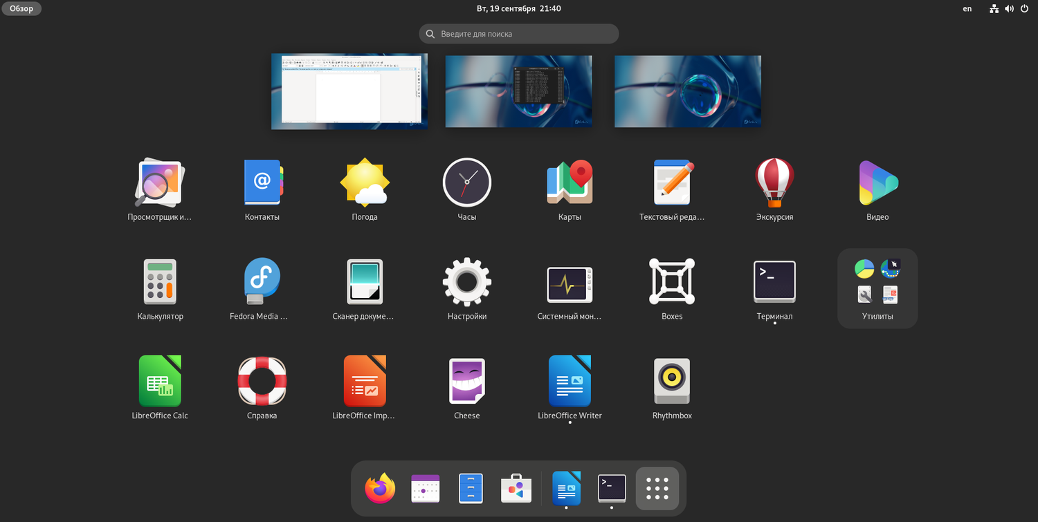Click the Обзор overview button
Screen dimensions: 1038x522
click(x=21, y=9)
